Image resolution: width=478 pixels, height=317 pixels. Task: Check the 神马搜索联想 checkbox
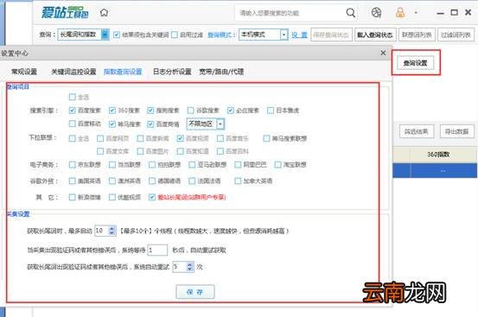pos(266,138)
